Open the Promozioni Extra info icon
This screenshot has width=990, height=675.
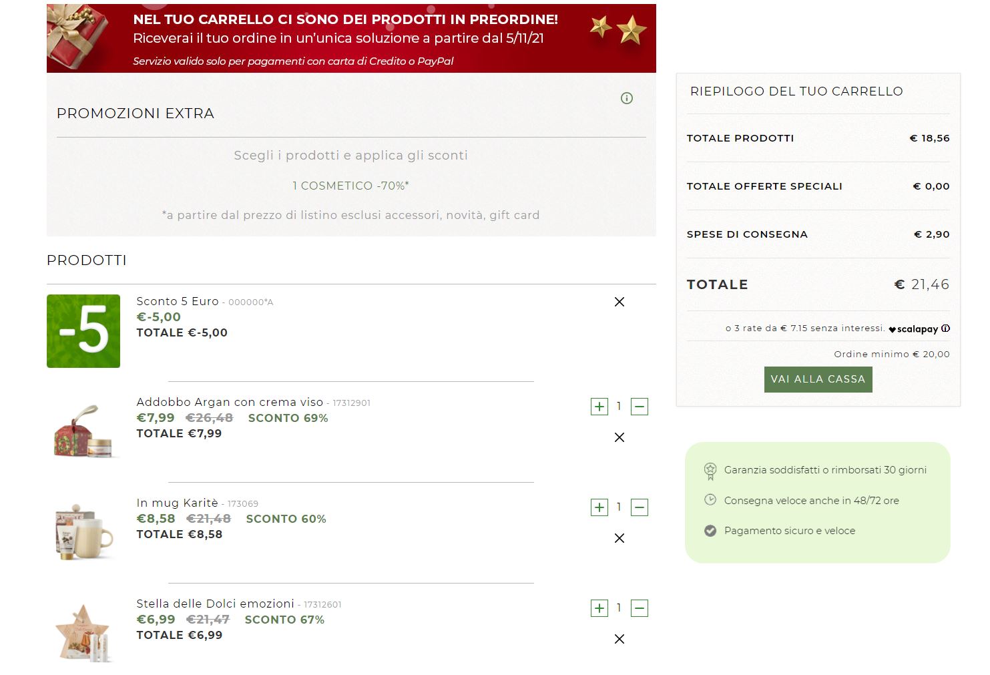[626, 98]
